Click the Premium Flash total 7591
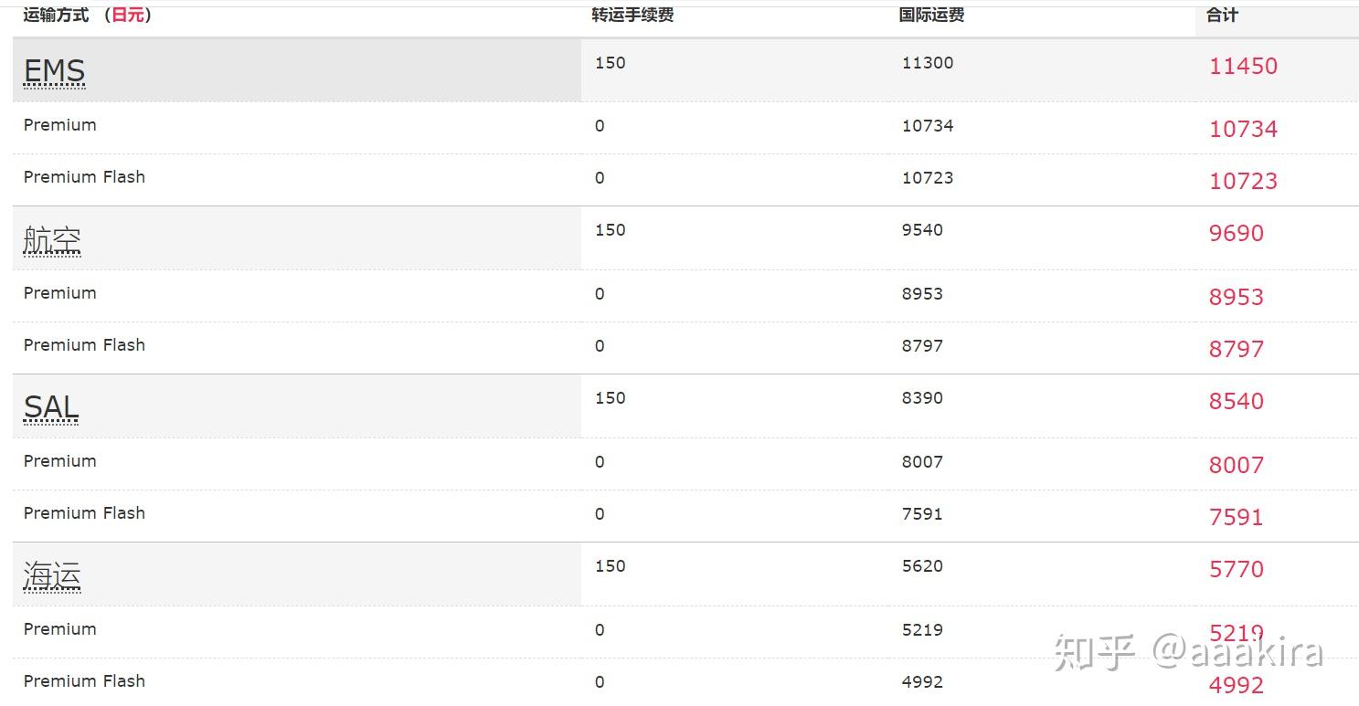This screenshot has width=1359, height=706. tap(1236, 517)
